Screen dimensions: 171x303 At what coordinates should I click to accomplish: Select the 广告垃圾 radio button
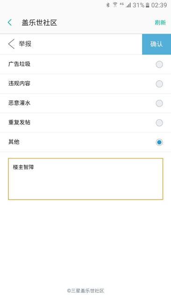coord(159,64)
